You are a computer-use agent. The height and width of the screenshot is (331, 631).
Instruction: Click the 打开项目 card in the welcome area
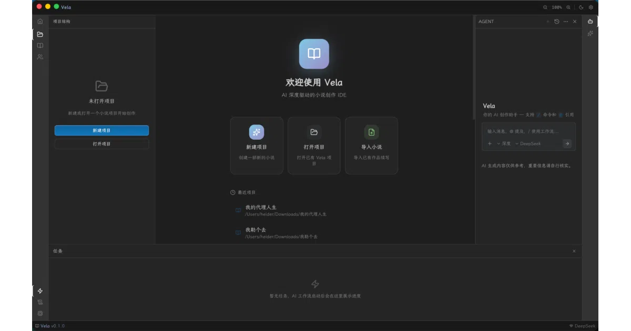[x=314, y=146]
